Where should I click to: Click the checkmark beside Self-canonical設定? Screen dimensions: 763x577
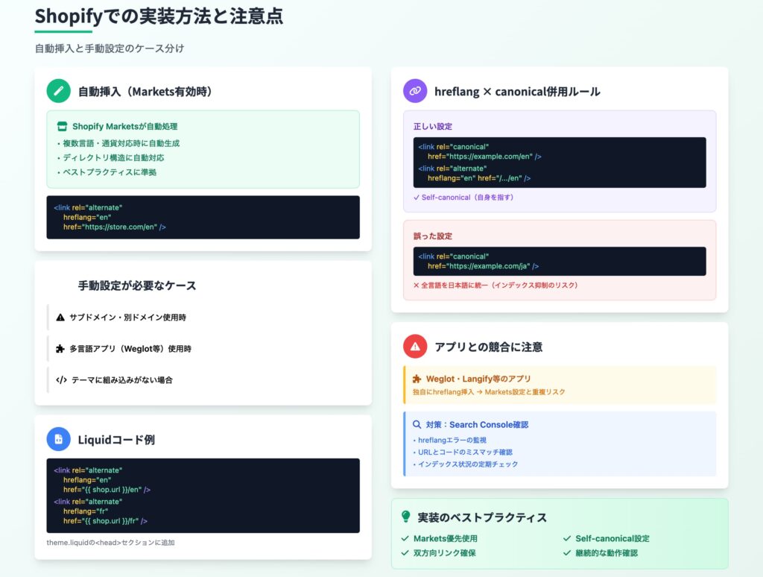[x=567, y=538]
